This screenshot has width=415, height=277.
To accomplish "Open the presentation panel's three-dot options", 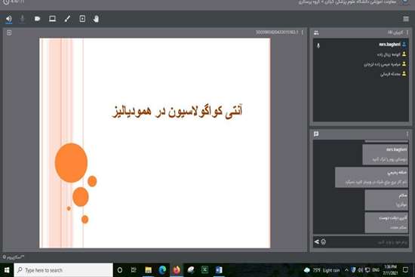I will click(x=302, y=32).
